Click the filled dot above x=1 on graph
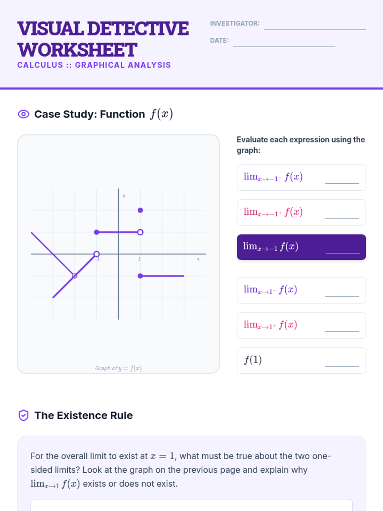Image resolution: width=383 pixels, height=511 pixels. [140, 210]
